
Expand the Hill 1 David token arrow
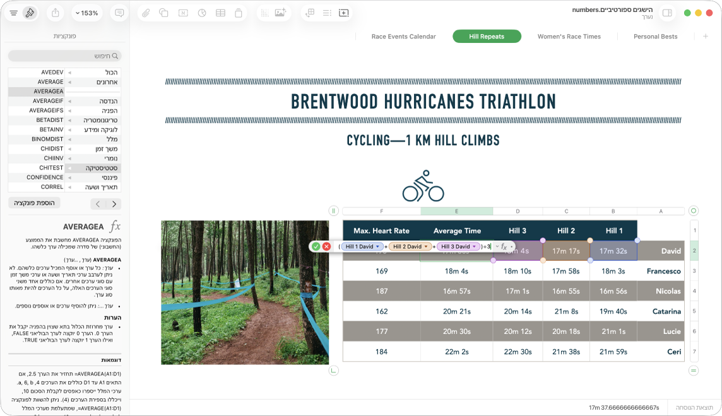click(377, 247)
